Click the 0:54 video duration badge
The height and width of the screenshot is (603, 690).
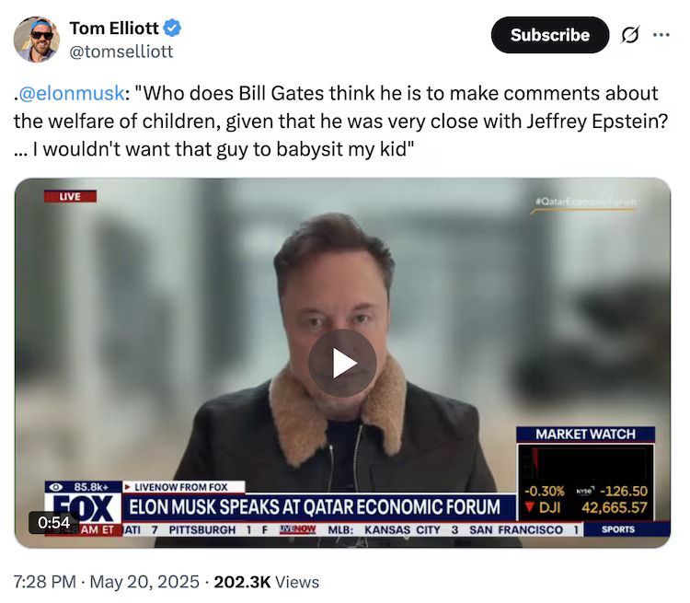[x=53, y=523]
